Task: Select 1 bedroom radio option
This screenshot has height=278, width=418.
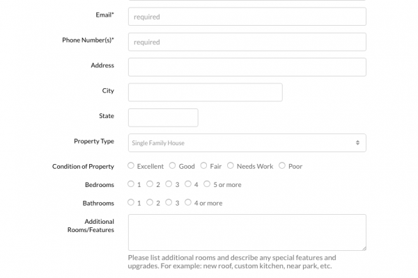Action: 131,184
